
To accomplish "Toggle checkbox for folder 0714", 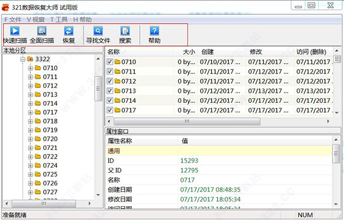I will (110, 101).
